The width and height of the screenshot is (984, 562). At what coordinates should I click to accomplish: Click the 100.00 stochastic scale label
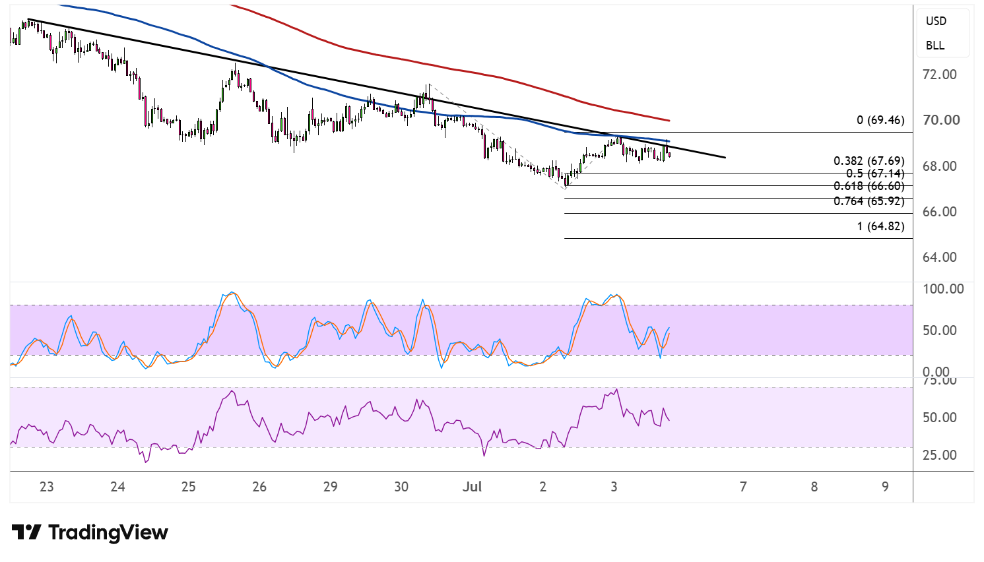pyautogui.click(x=943, y=289)
